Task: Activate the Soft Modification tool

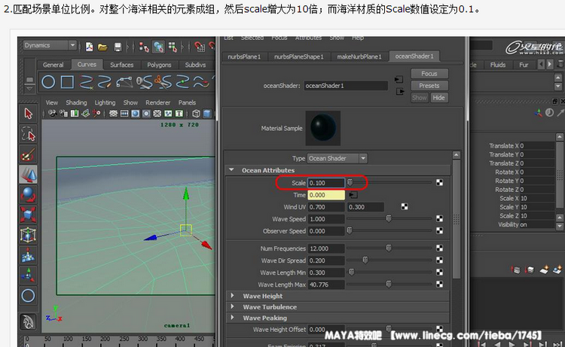Action: click(28, 255)
